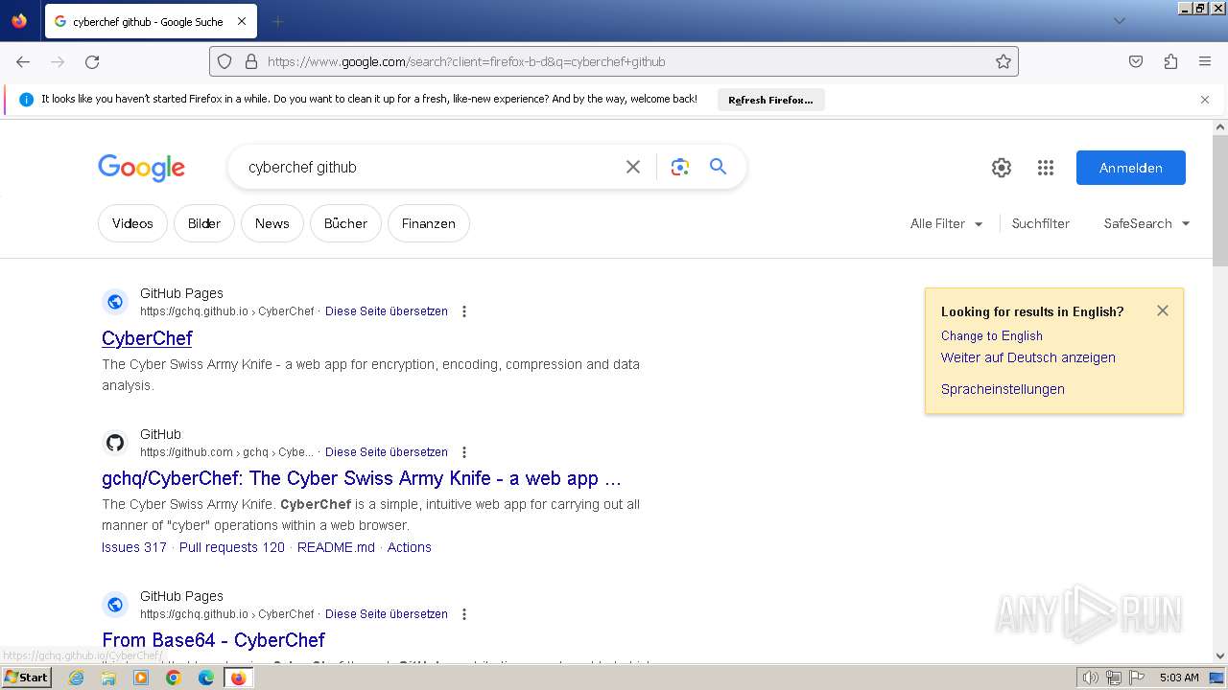Open File Explorer folder icon in taskbar
The height and width of the screenshot is (690, 1228).
point(108,678)
